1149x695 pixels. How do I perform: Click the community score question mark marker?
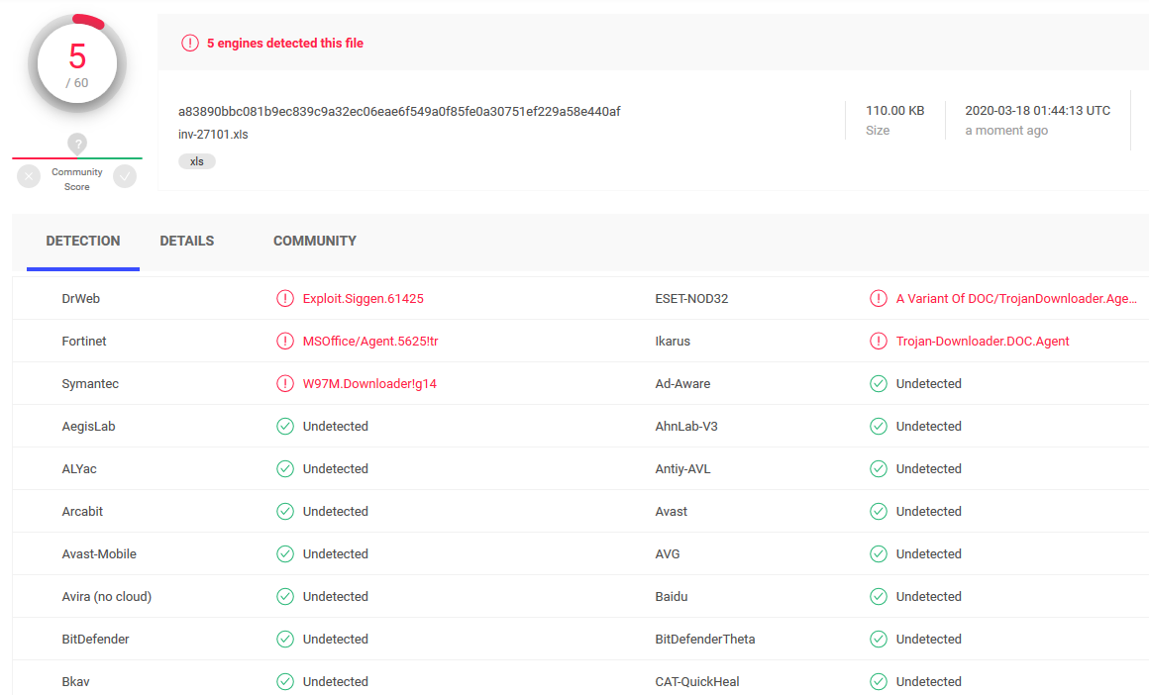[x=77, y=144]
